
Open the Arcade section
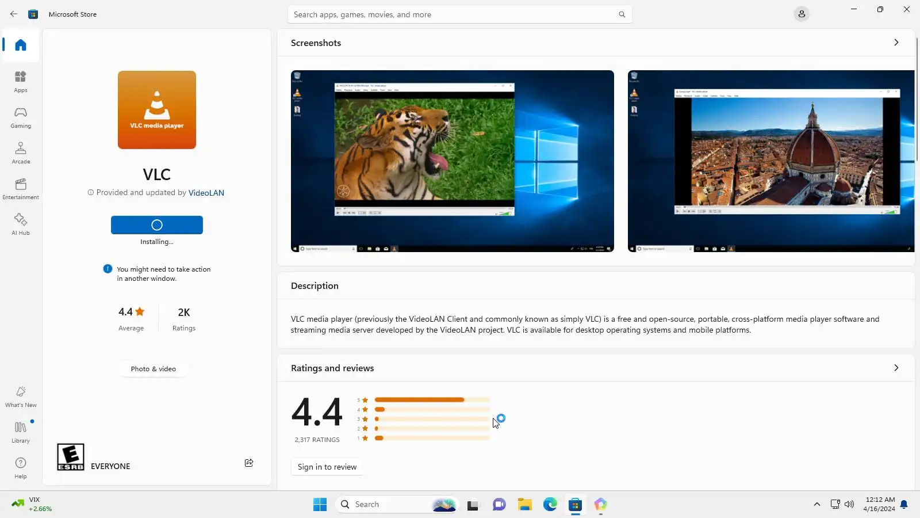21,153
